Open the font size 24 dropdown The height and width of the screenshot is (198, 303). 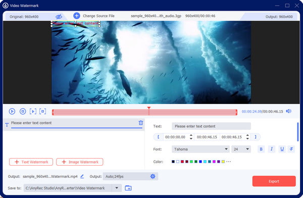tap(241, 149)
